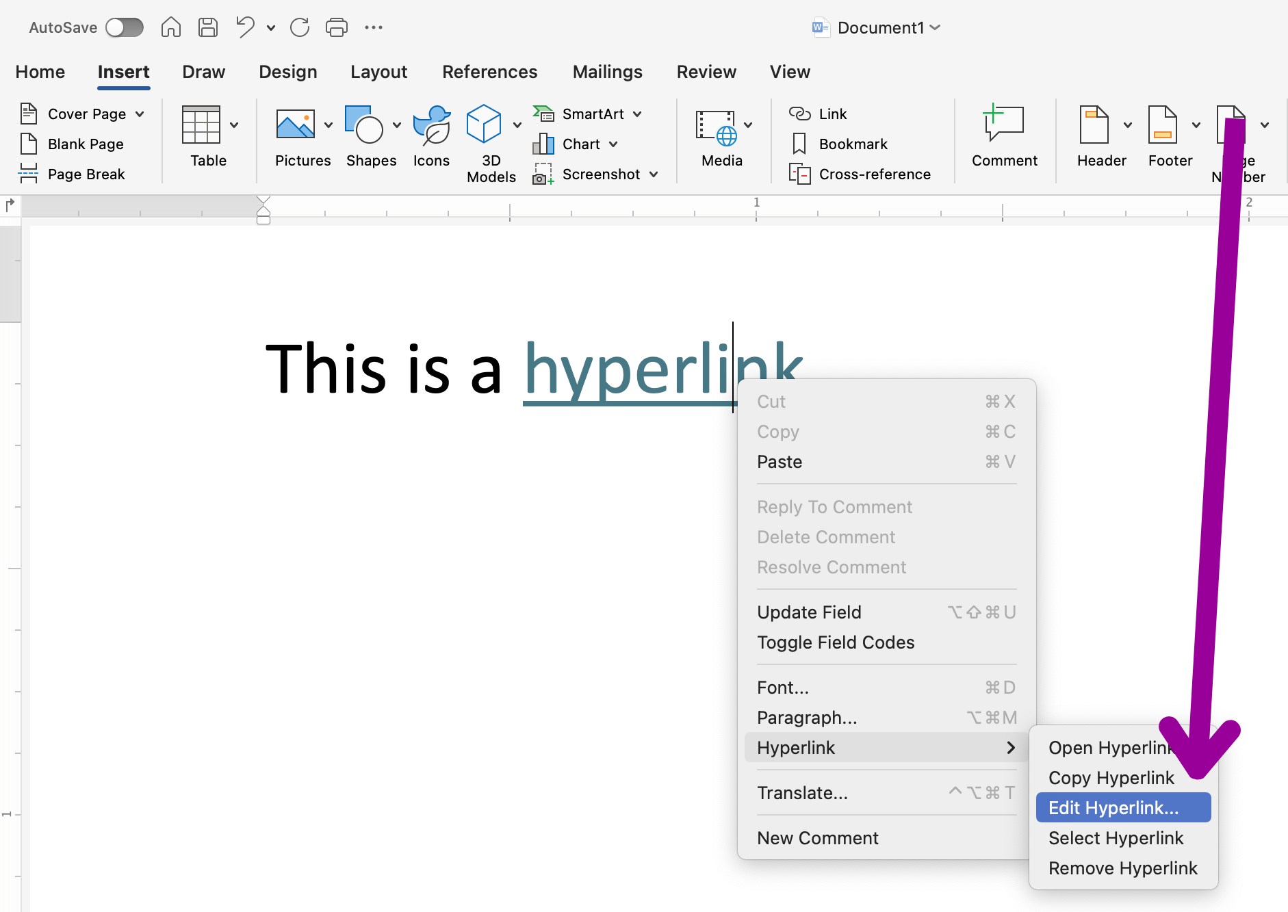The width and height of the screenshot is (1288, 912).
Task: Open the Undo history dropdown arrow
Action: [271, 28]
